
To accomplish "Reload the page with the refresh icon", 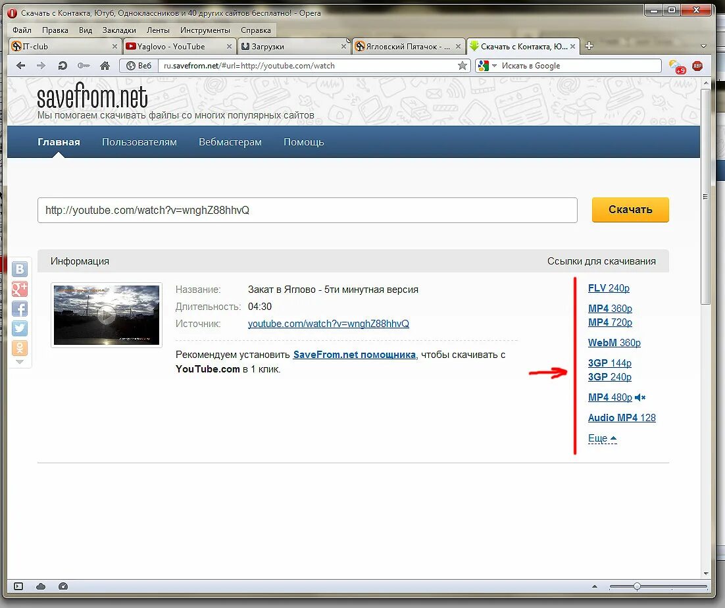I will [63, 66].
